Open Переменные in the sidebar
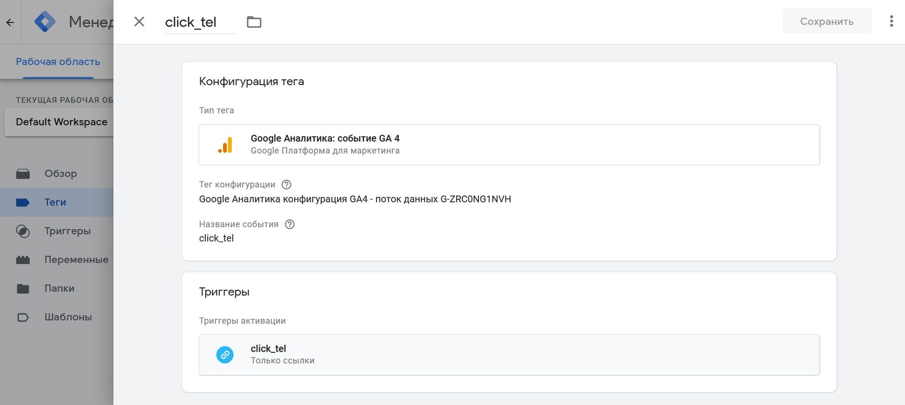 57,260
